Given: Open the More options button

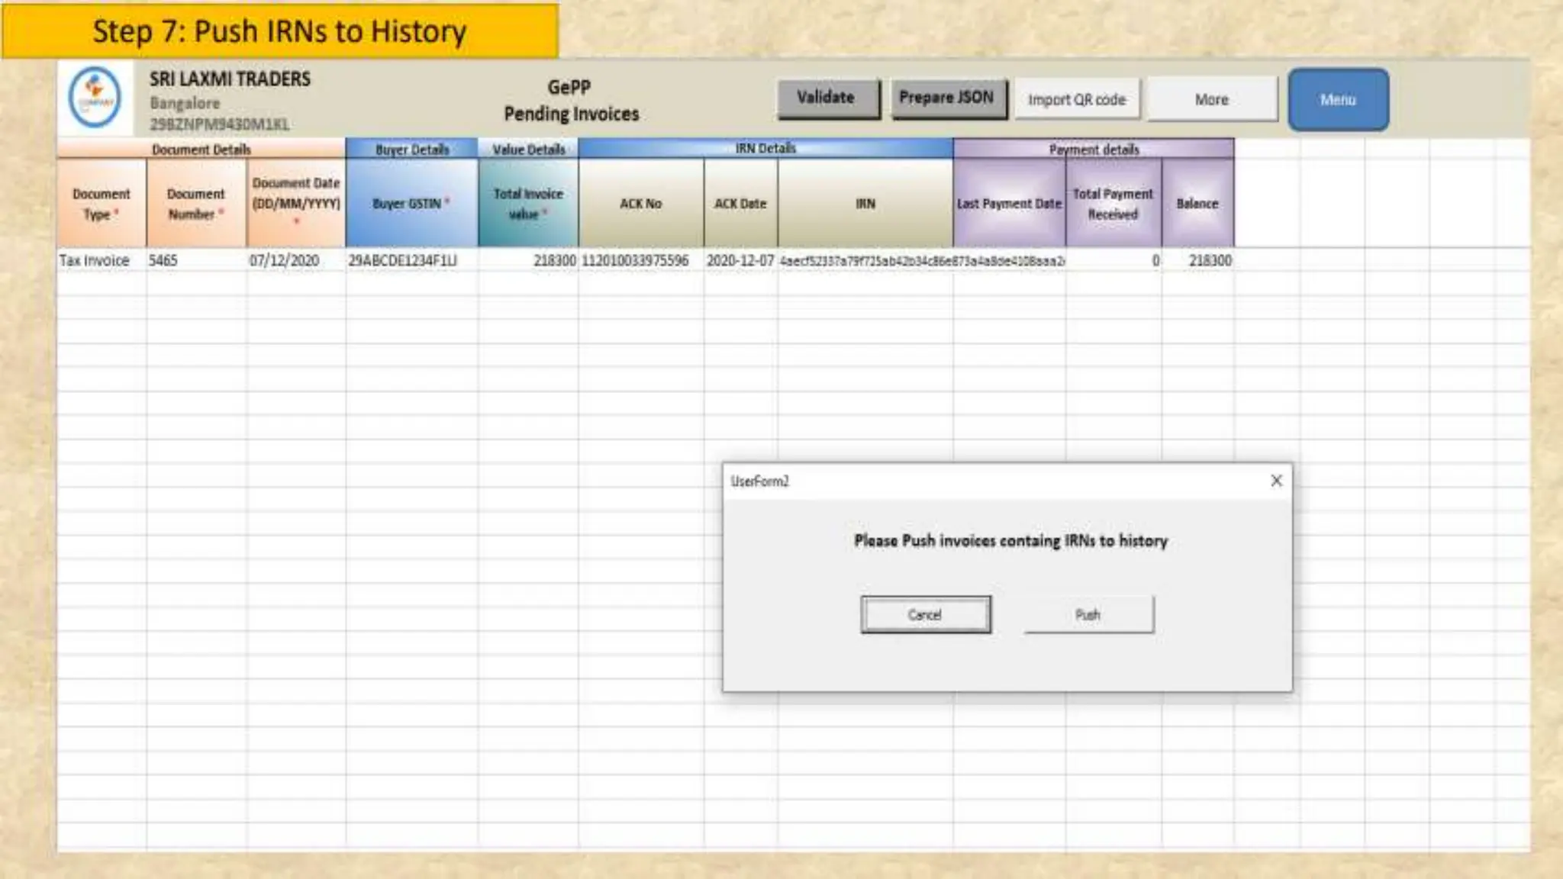Looking at the screenshot, I should coord(1211,100).
